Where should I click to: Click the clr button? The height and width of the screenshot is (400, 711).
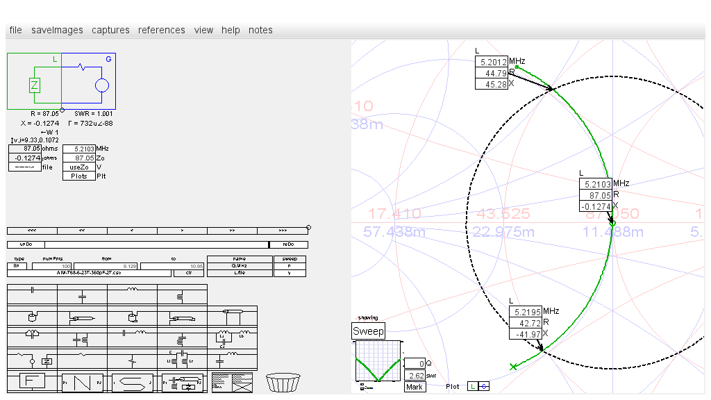point(189,273)
